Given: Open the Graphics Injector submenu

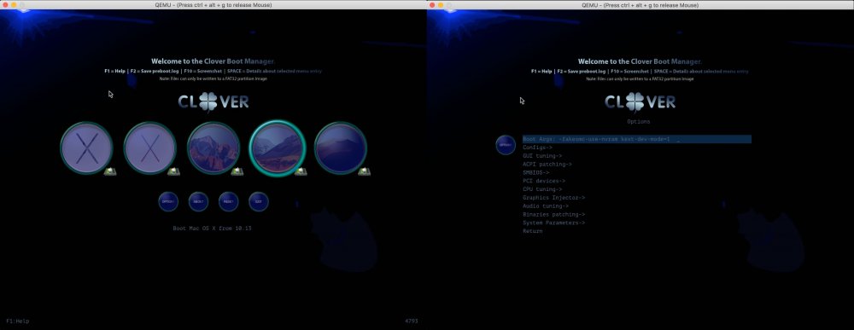Looking at the screenshot, I should click(554, 198).
